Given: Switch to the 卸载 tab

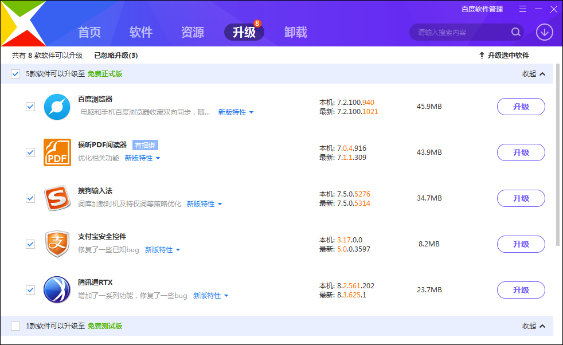Looking at the screenshot, I should click(x=294, y=33).
